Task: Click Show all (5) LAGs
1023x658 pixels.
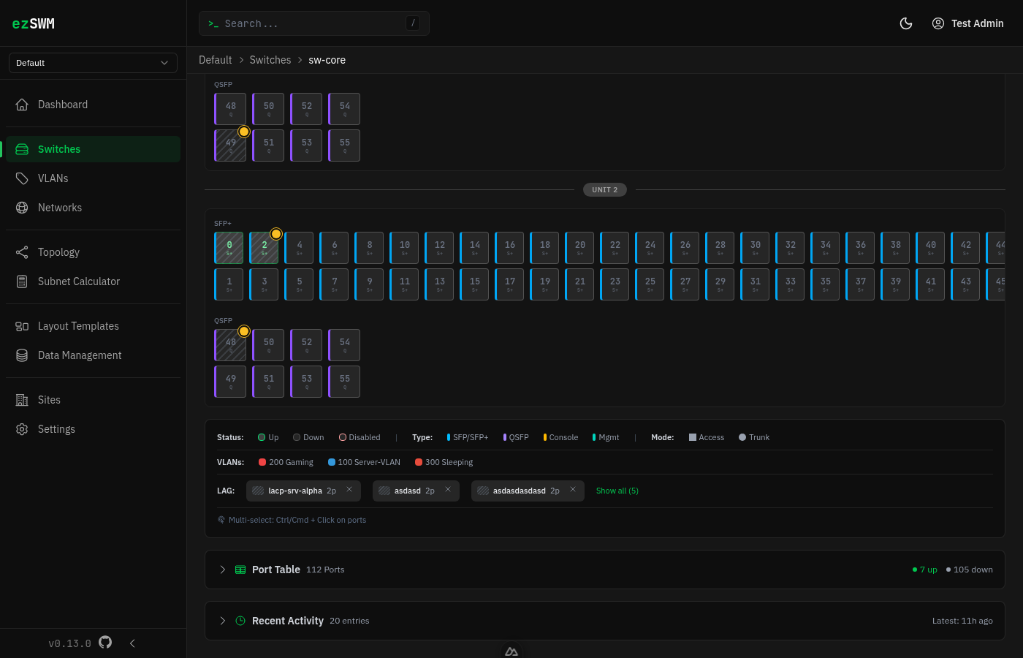Action: [x=617, y=491]
